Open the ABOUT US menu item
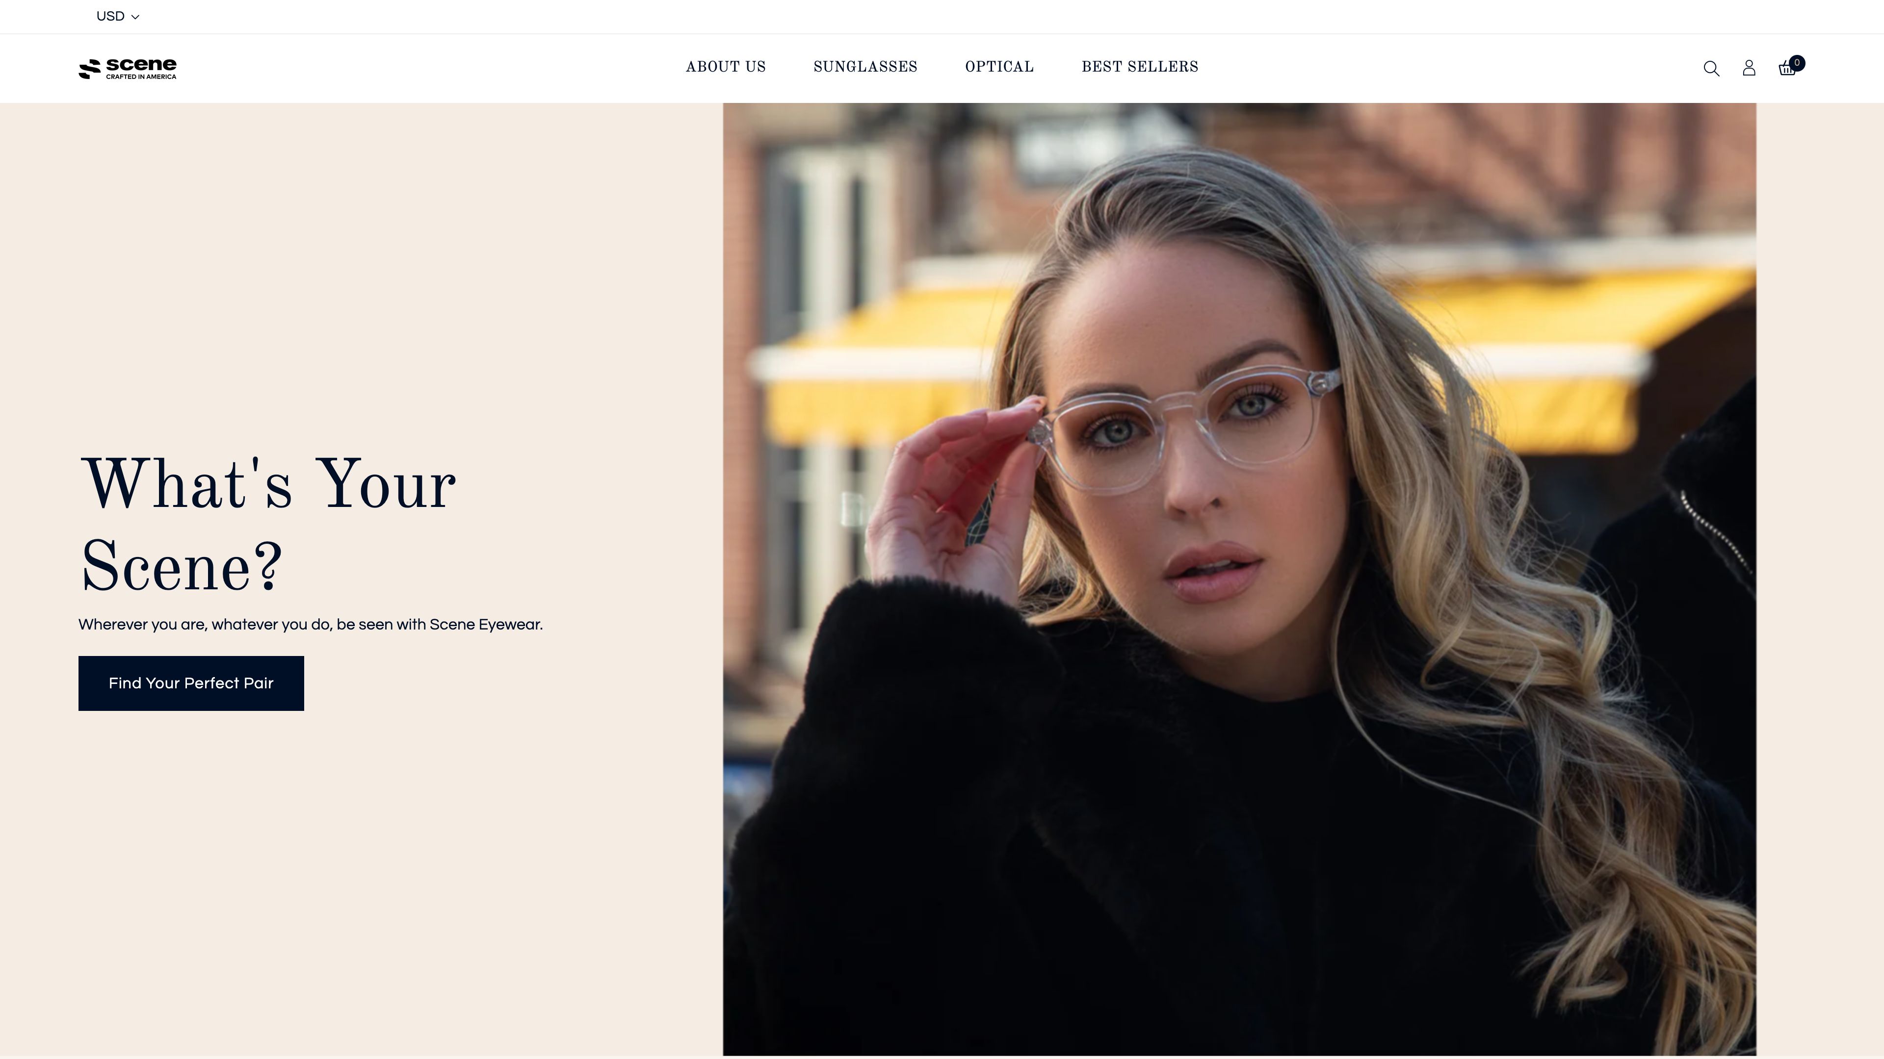The width and height of the screenshot is (1884, 1059). [726, 67]
